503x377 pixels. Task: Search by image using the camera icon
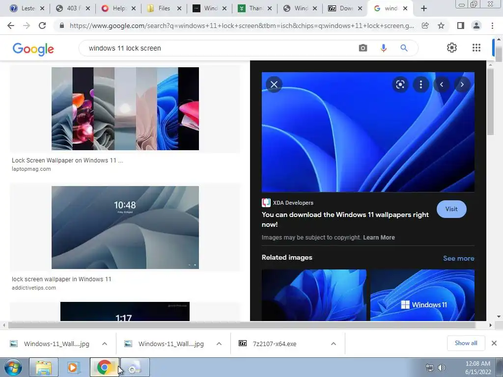pos(363,48)
